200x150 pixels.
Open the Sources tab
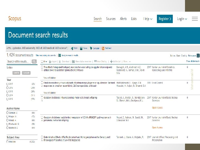click(111, 19)
